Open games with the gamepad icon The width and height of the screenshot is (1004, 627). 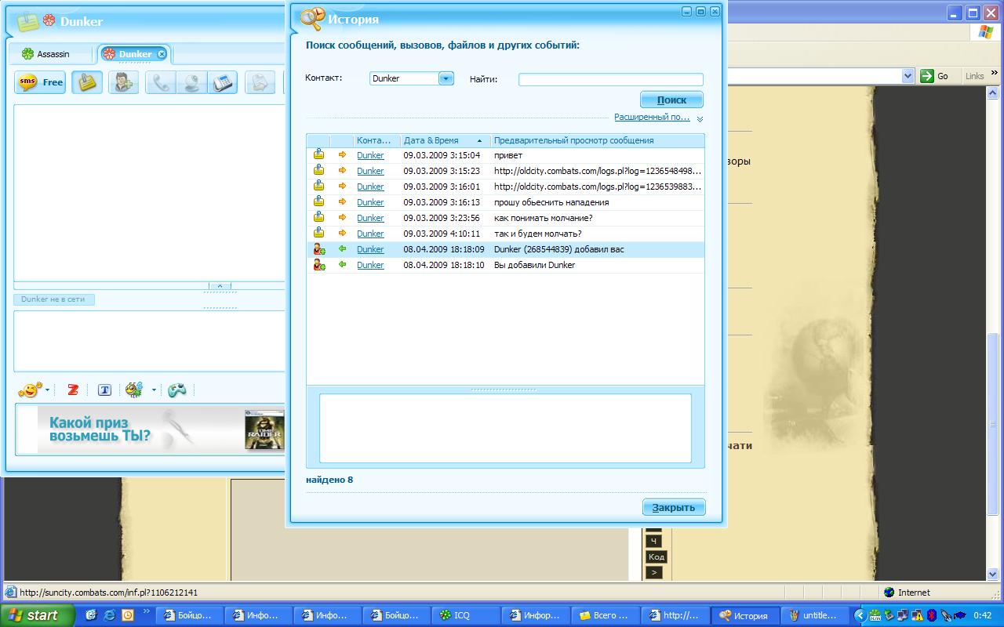click(x=177, y=390)
